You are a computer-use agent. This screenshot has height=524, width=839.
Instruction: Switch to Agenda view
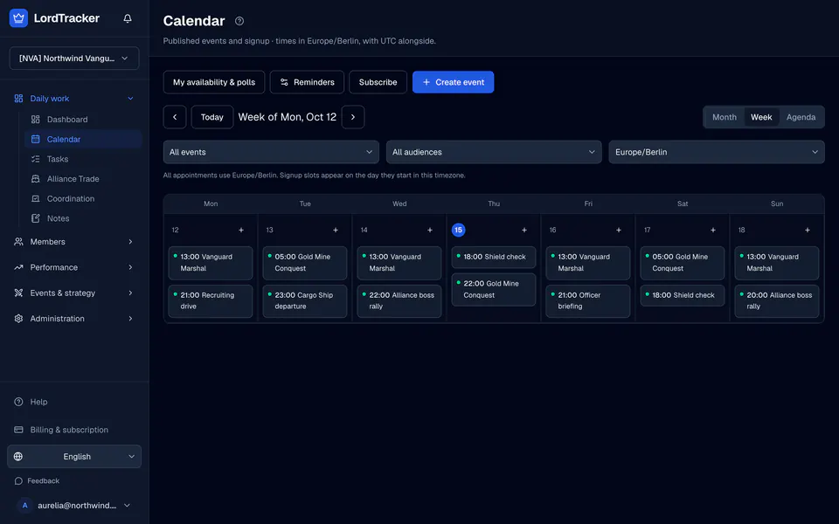[x=801, y=117]
